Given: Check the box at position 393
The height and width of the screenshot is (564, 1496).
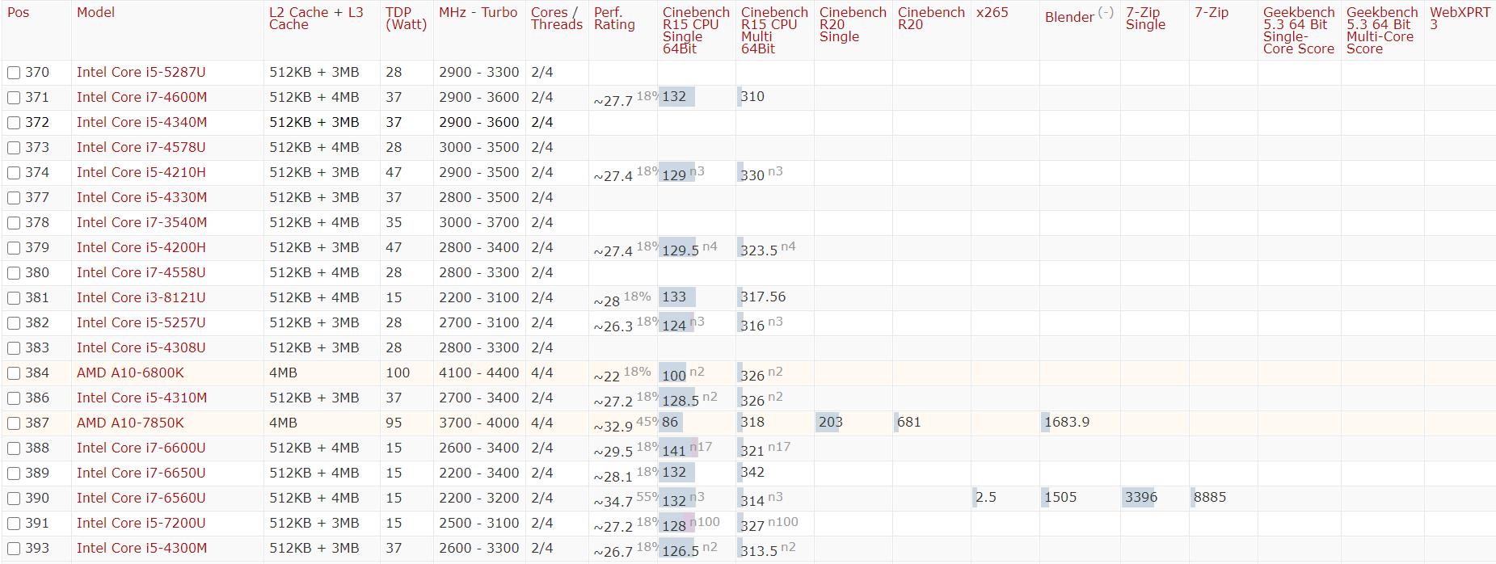Looking at the screenshot, I should click(x=14, y=549).
